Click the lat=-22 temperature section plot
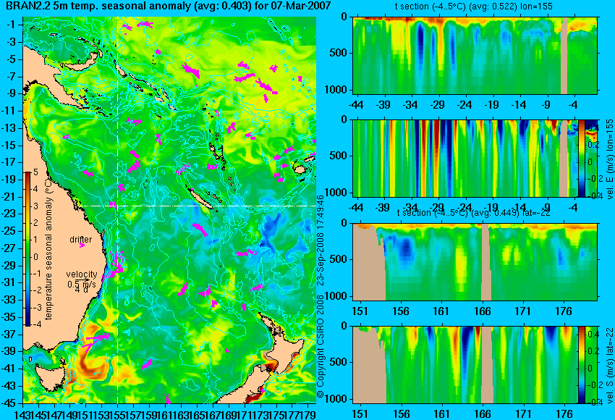The image size is (615, 420). coord(475,262)
